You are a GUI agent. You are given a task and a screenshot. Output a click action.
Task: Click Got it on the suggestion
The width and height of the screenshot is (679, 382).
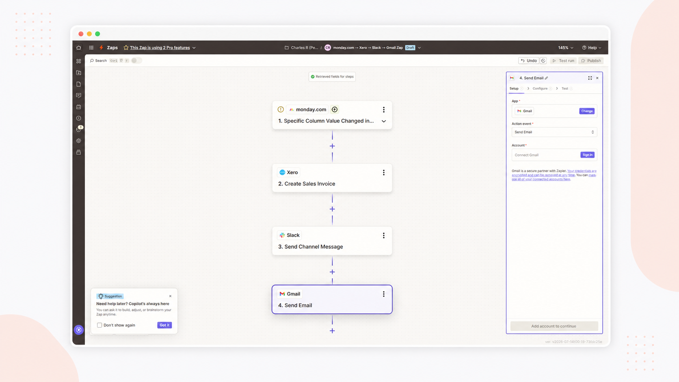164,325
